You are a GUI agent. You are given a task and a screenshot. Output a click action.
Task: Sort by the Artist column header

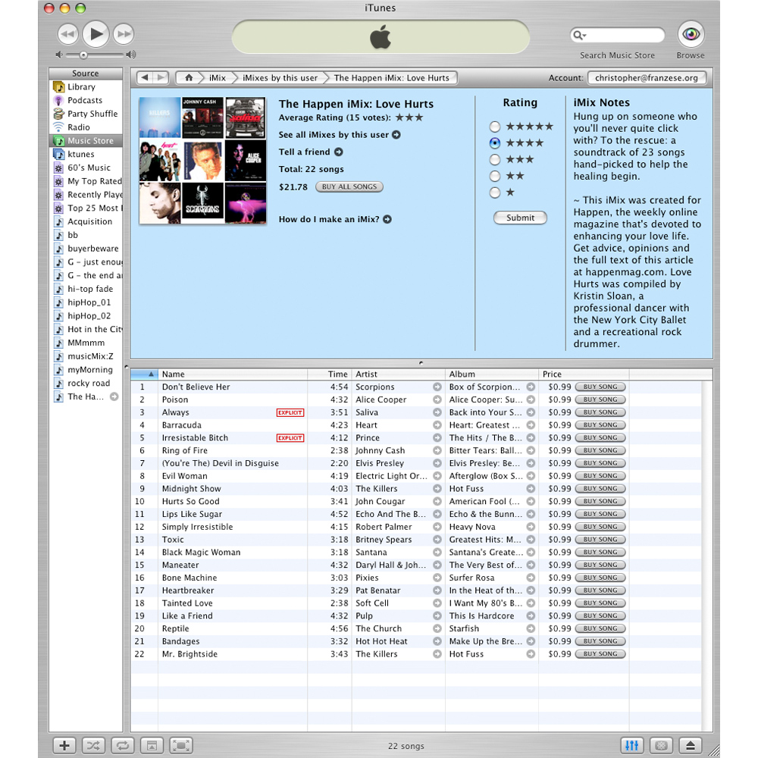point(399,374)
